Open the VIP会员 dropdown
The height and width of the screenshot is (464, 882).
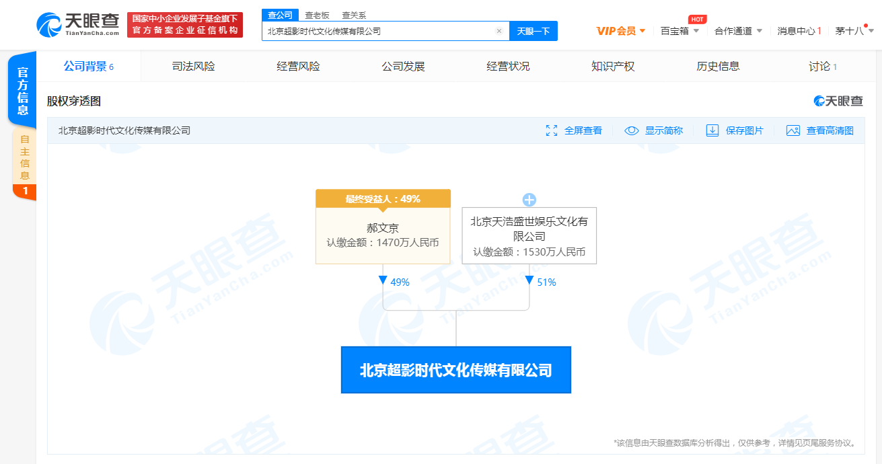[621, 31]
